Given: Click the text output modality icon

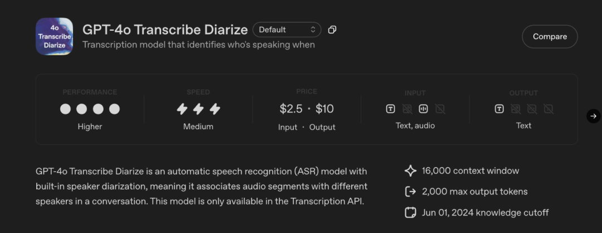Looking at the screenshot, I should (499, 109).
